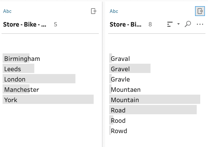Open the sort dropdown arrow

coord(179,24)
